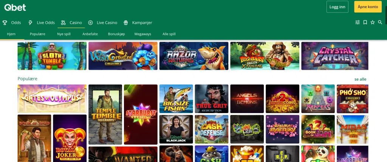Screen dimensions: 387x162
Task: Open Sakura Mystery game tile
Action: pos(282,129)
